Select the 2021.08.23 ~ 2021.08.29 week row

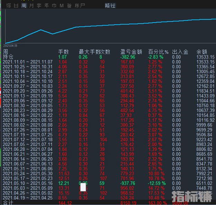[x=109, y=110]
